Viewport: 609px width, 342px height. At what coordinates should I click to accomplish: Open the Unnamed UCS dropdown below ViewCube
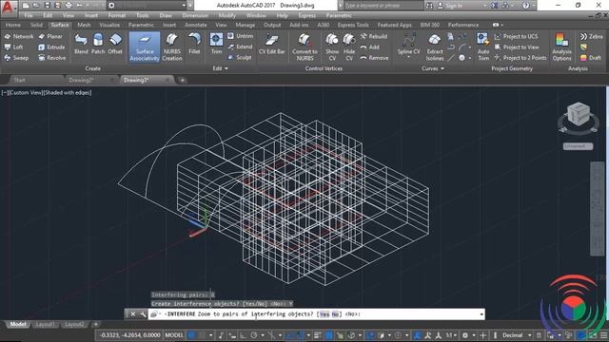coord(578,146)
